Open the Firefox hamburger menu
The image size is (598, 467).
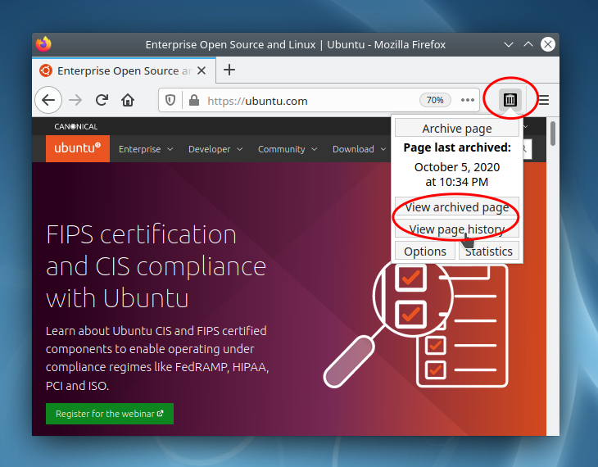point(544,100)
